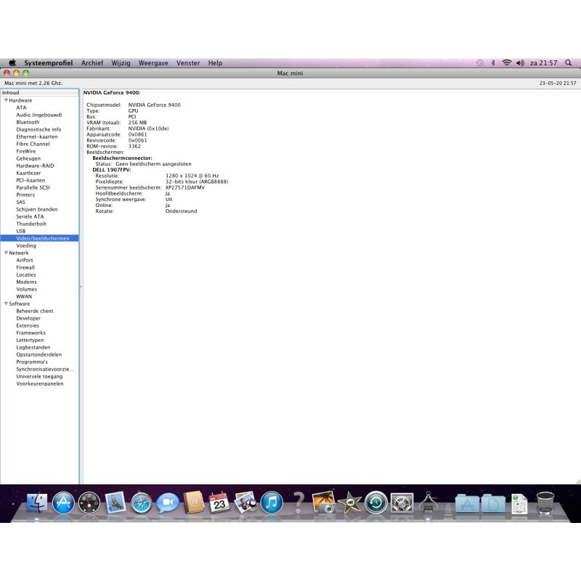The image size is (581, 581).
Task: Click System Profiler calipers dock icon
Action: pos(428,503)
